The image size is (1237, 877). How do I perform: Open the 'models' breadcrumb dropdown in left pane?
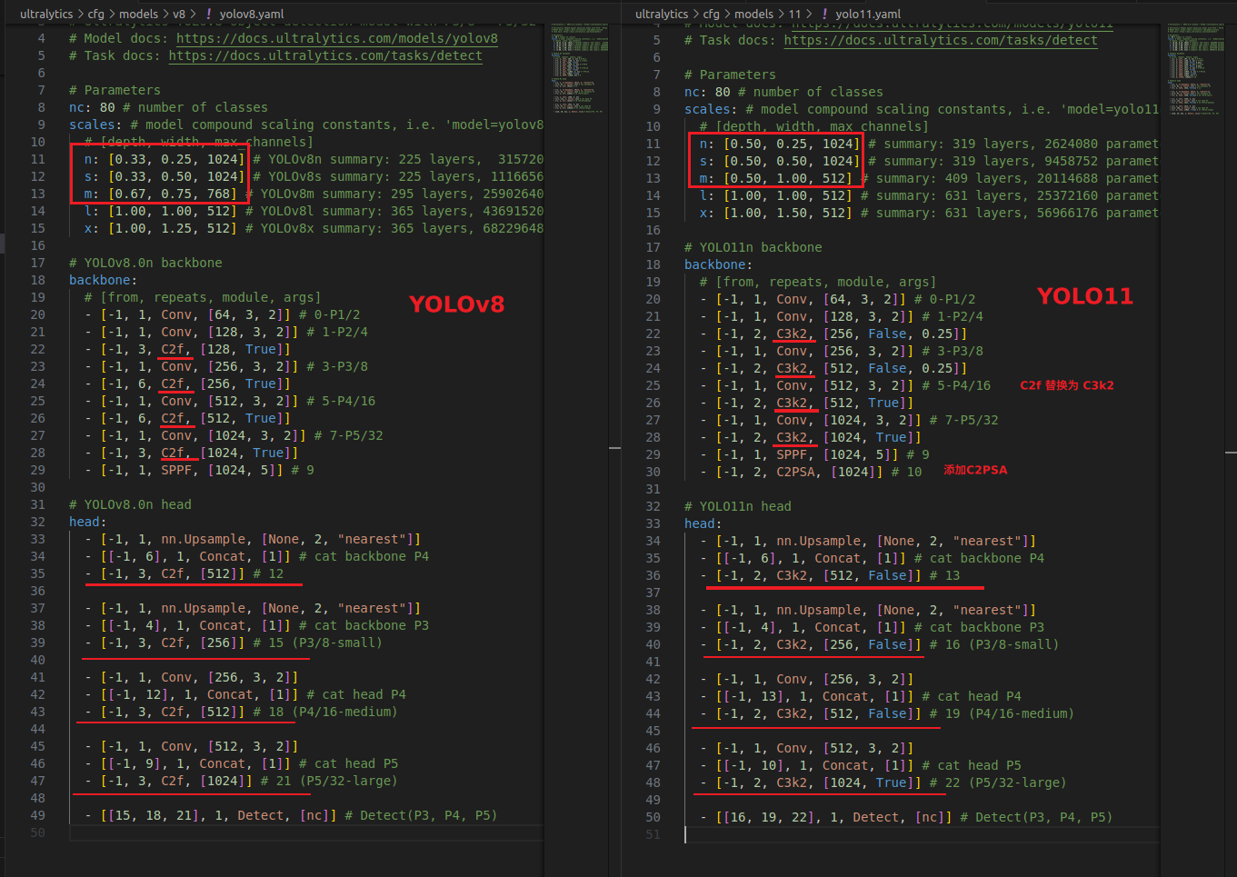pyautogui.click(x=139, y=14)
